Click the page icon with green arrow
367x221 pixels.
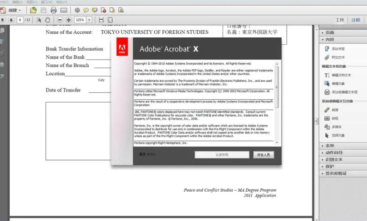click(121, 10)
